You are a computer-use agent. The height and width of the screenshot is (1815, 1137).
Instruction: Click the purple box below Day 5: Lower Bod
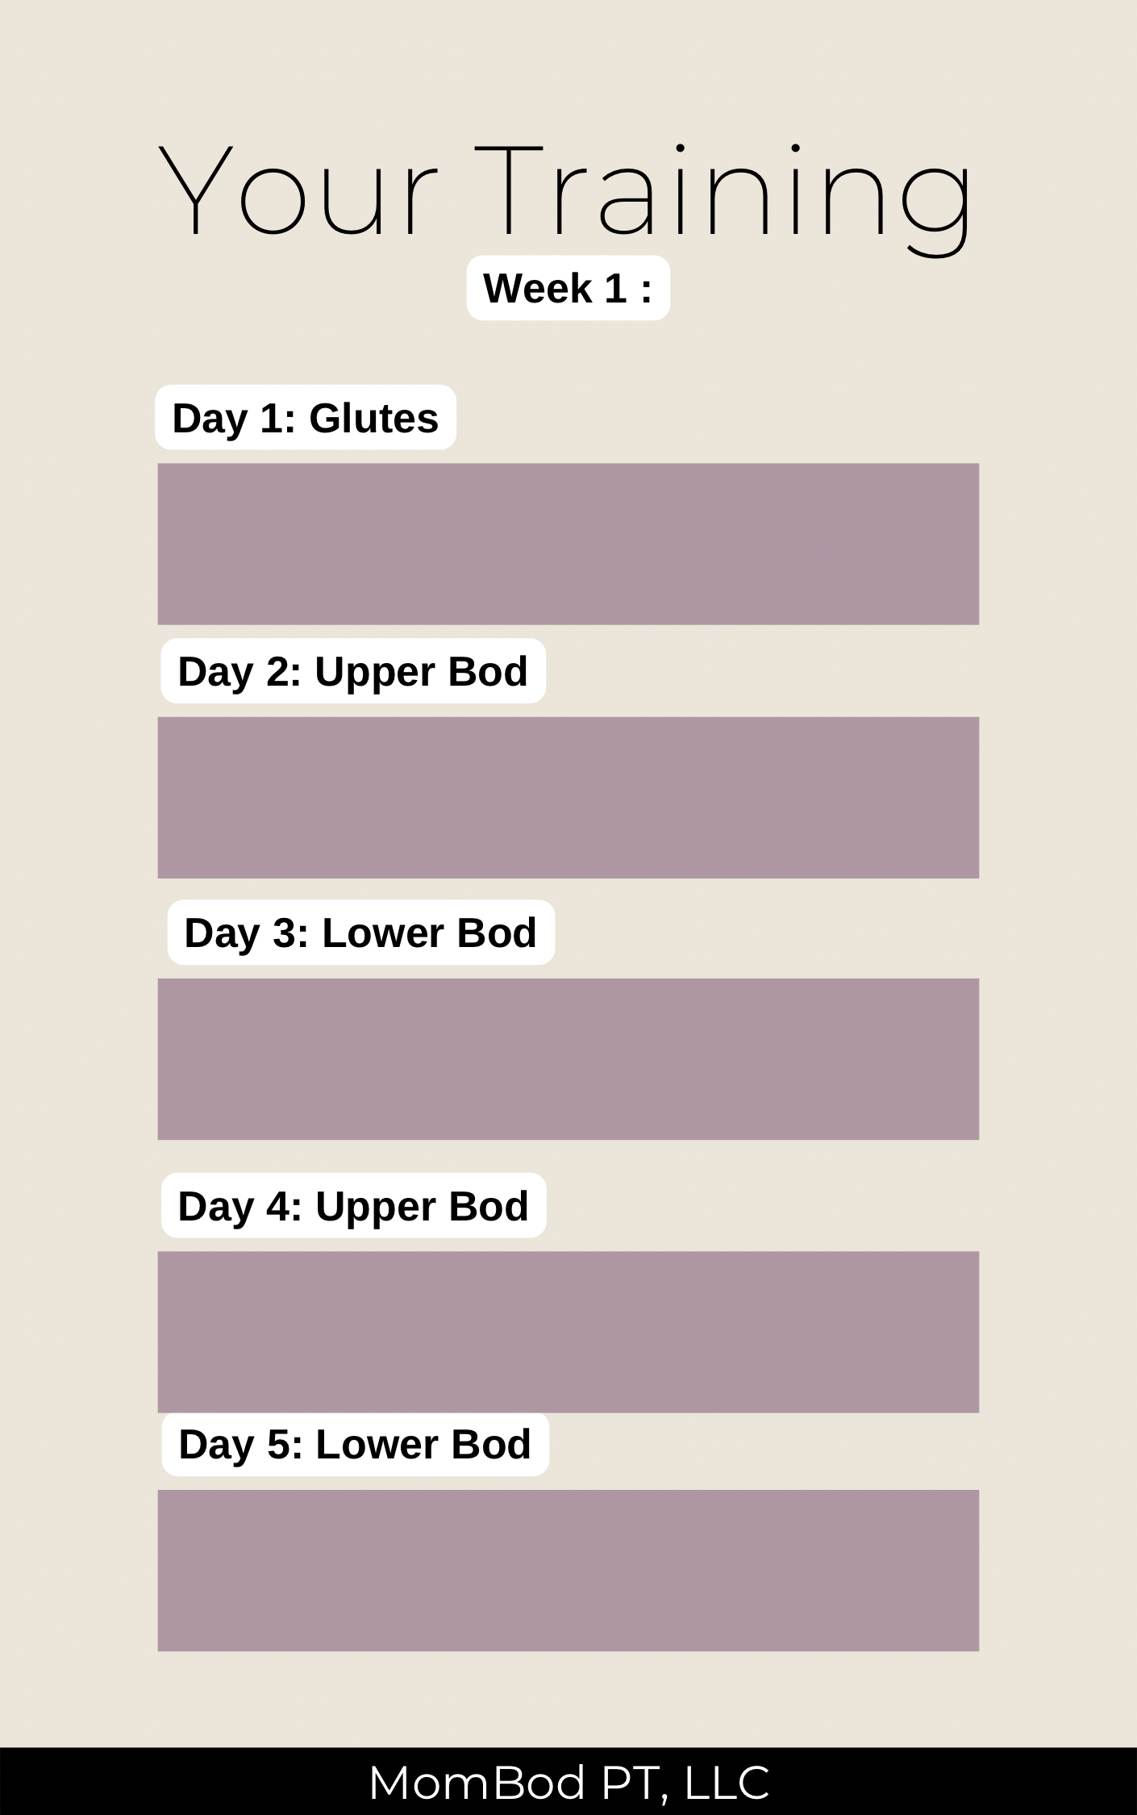click(x=568, y=1571)
